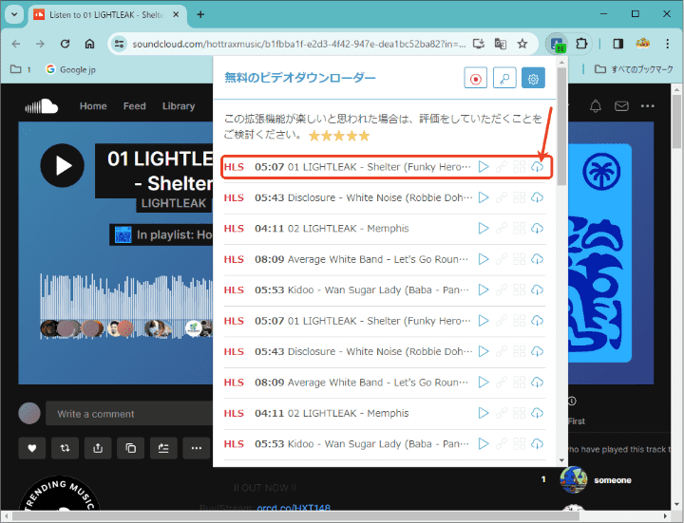684x523 pixels.
Task: Play the LIGHTLEAK Shelter track
Action: click(x=63, y=165)
